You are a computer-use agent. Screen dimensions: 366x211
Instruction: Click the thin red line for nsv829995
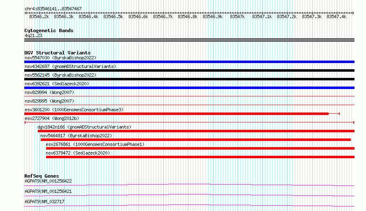(189, 105)
